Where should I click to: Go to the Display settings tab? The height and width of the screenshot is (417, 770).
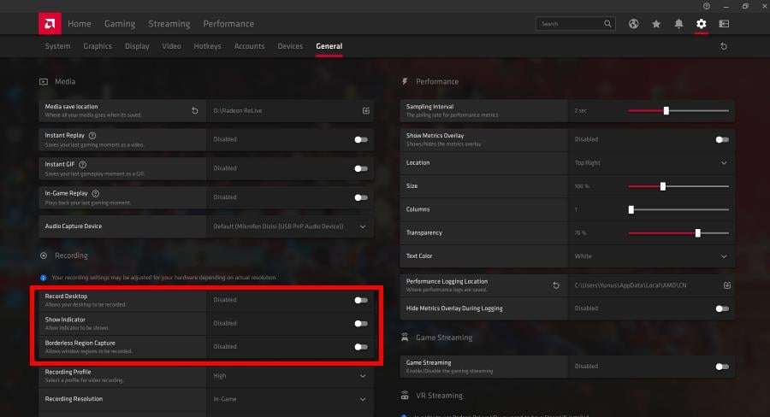coord(137,46)
